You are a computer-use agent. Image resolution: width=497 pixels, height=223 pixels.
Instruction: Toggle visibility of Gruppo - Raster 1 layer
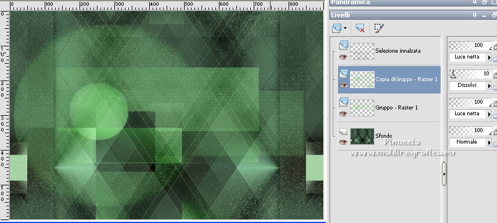pos(343,114)
